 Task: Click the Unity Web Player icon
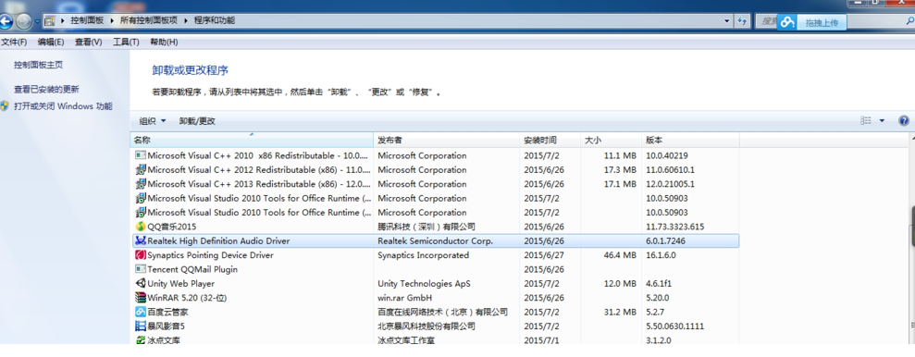click(x=140, y=284)
